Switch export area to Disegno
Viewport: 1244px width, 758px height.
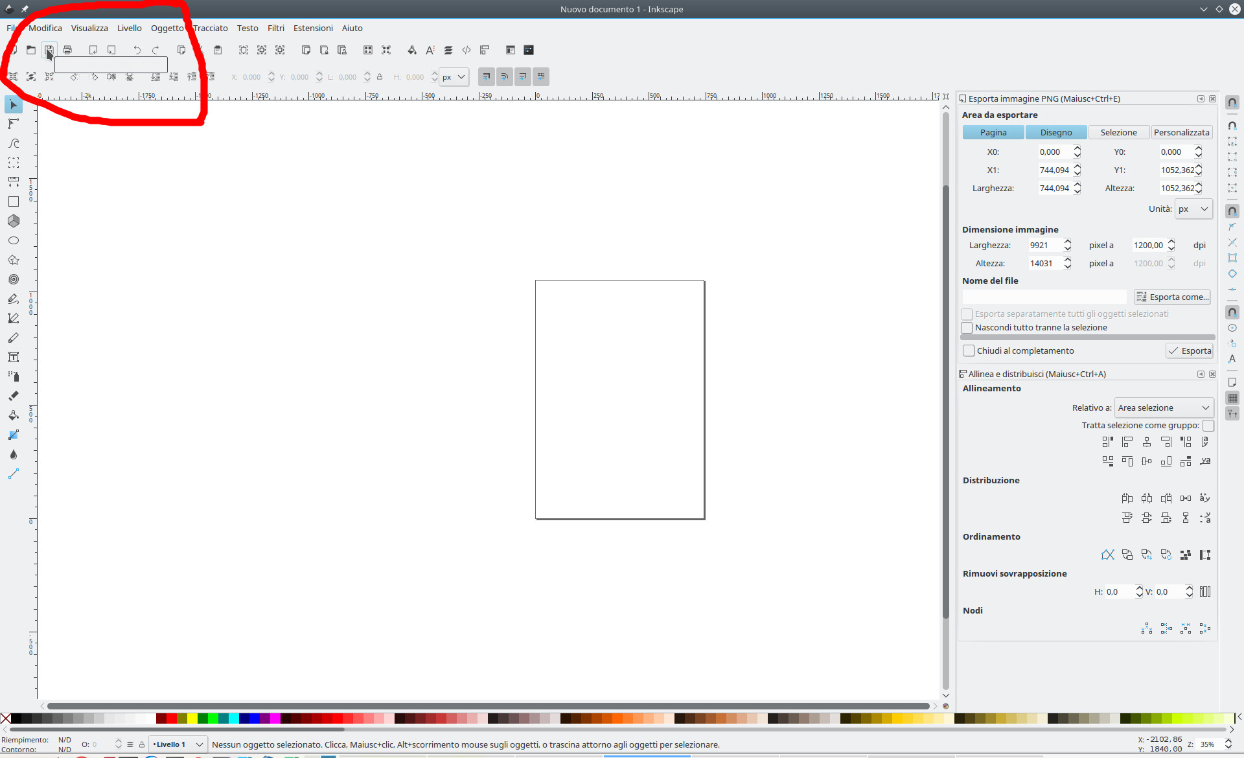(x=1056, y=132)
